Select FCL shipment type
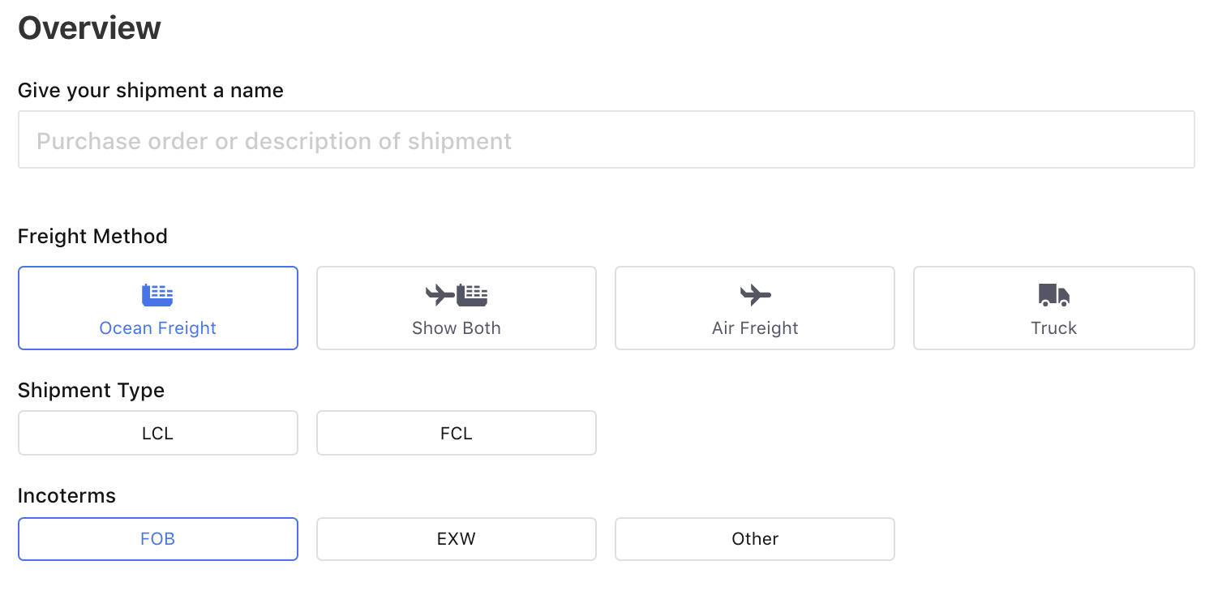Viewport: 1218px width, 595px height. point(456,433)
